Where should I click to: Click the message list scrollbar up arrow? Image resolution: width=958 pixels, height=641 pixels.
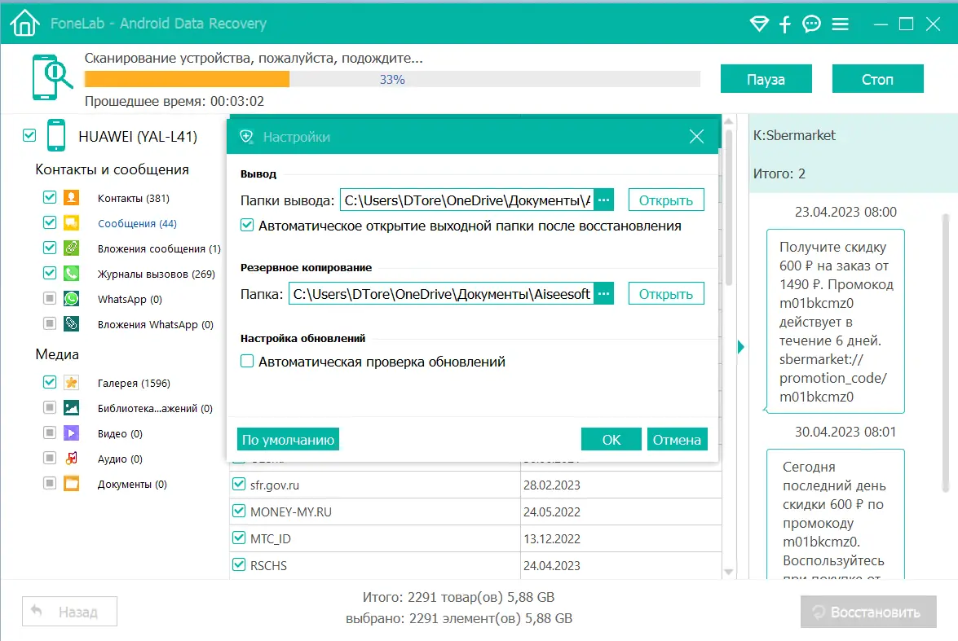(728, 121)
